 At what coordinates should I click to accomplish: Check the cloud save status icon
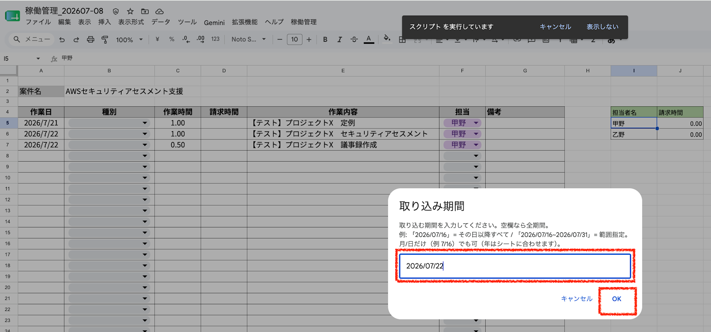click(x=160, y=11)
